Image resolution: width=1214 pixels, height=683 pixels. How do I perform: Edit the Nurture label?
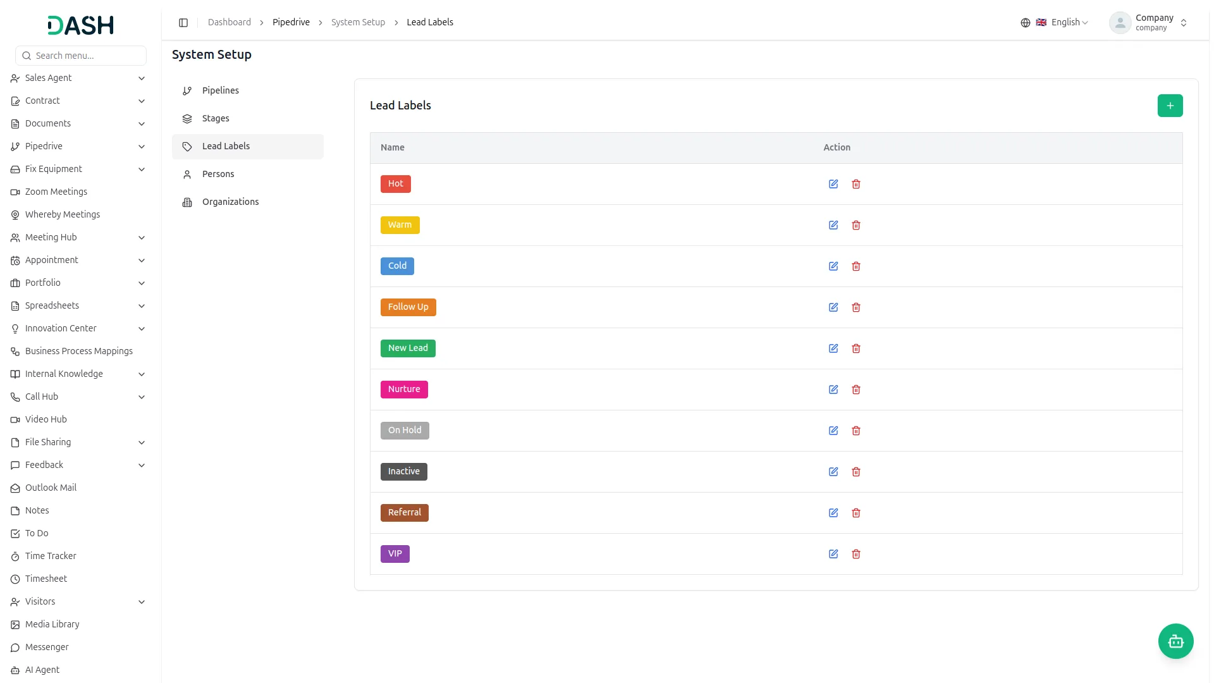click(x=833, y=390)
